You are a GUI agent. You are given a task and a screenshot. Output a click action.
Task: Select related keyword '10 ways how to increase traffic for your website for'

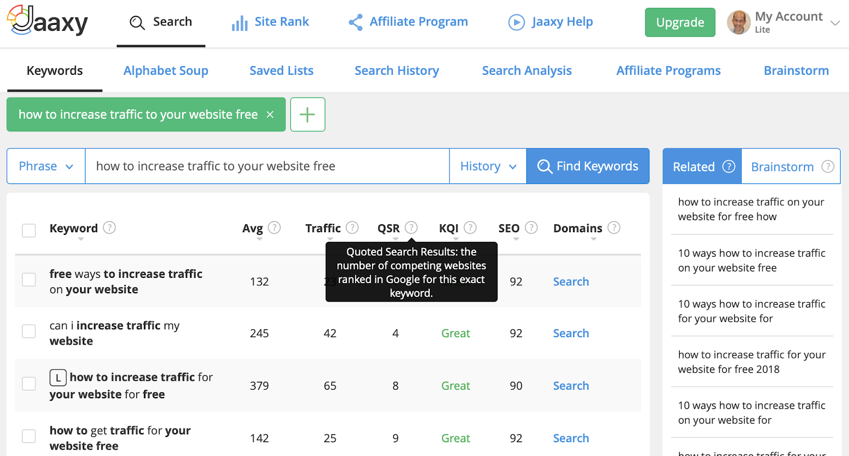(x=751, y=311)
